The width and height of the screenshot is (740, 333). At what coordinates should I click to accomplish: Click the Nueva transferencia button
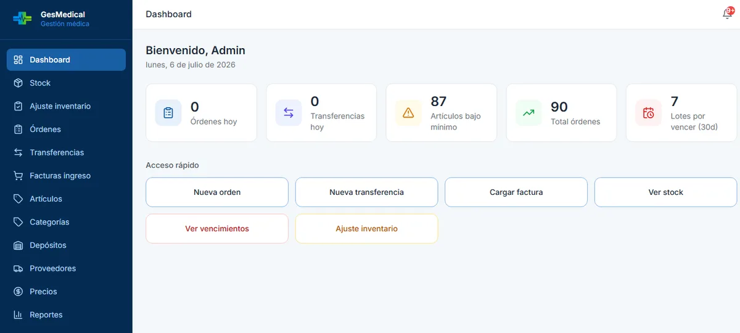coord(366,192)
